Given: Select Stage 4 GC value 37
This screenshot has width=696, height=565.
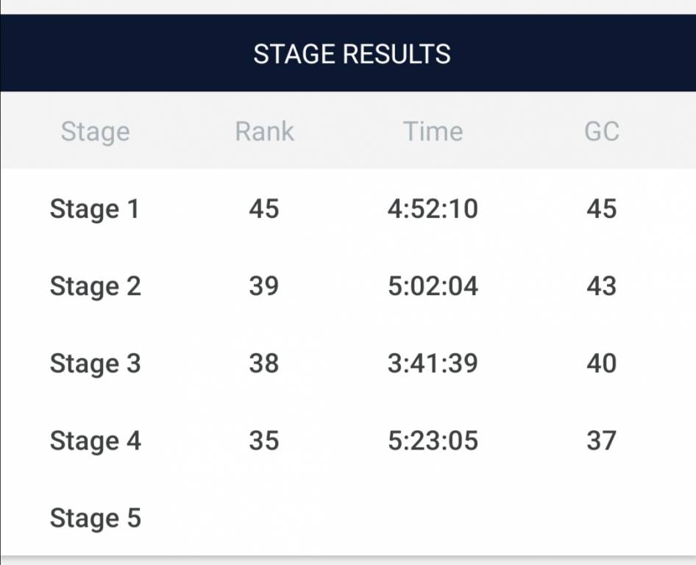Looking at the screenshot, I should click(x=601, y=440).
